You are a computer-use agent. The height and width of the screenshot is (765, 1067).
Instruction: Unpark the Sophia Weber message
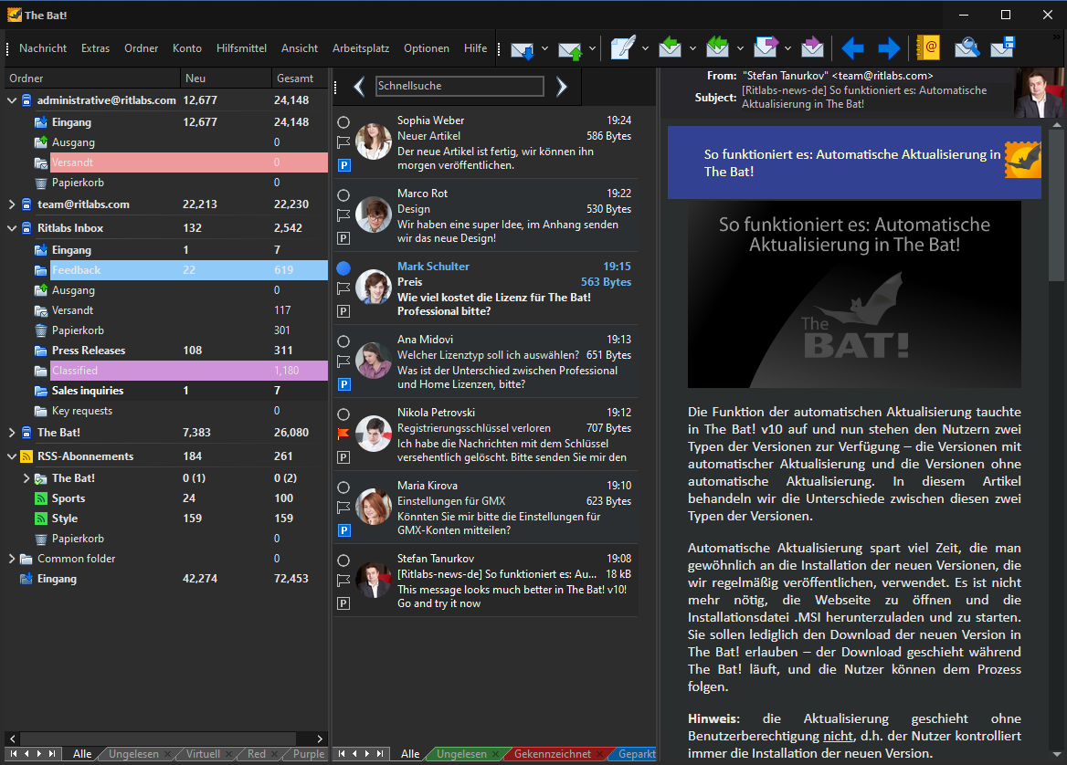(344, 165)
